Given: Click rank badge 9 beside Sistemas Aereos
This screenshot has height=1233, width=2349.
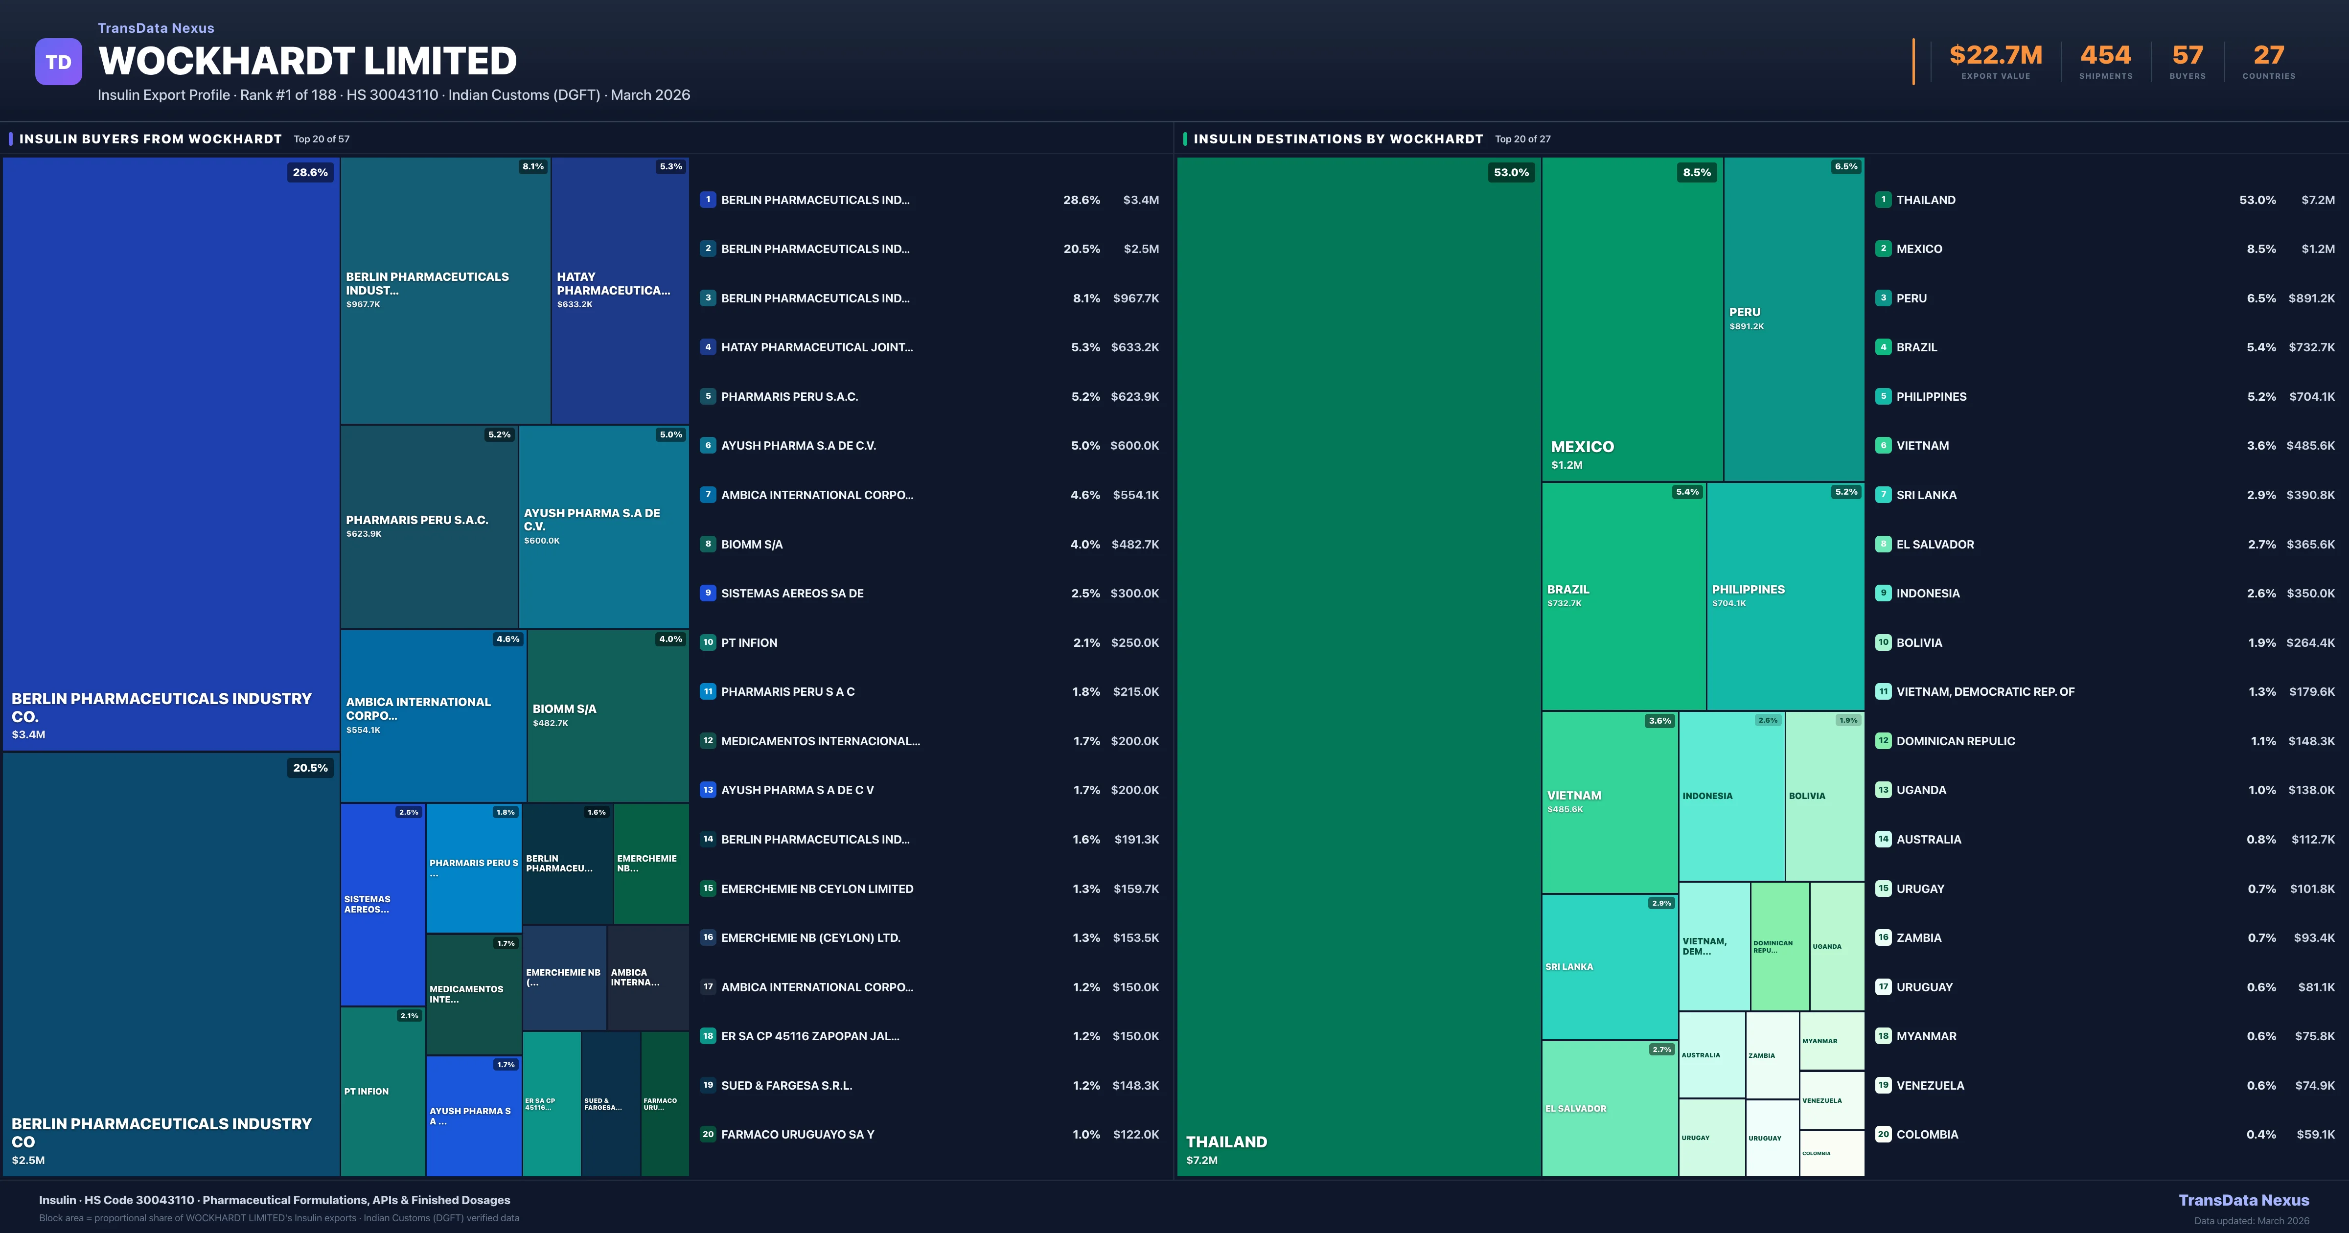Looking at the screenshot, I should [x=708, y=593].
